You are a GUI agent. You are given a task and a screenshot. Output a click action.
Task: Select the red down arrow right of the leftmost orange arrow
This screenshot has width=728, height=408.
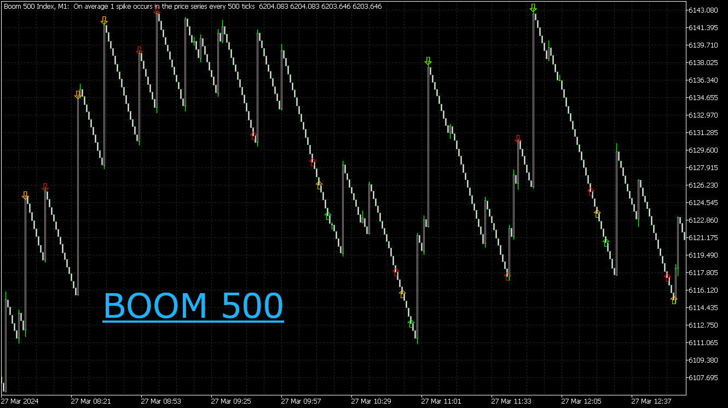[x=45, y=187]
